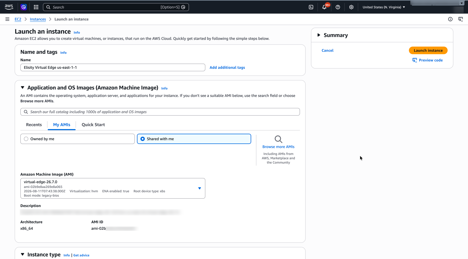
Task: Click the Browse more AMIs link
Action: [278, 147]
